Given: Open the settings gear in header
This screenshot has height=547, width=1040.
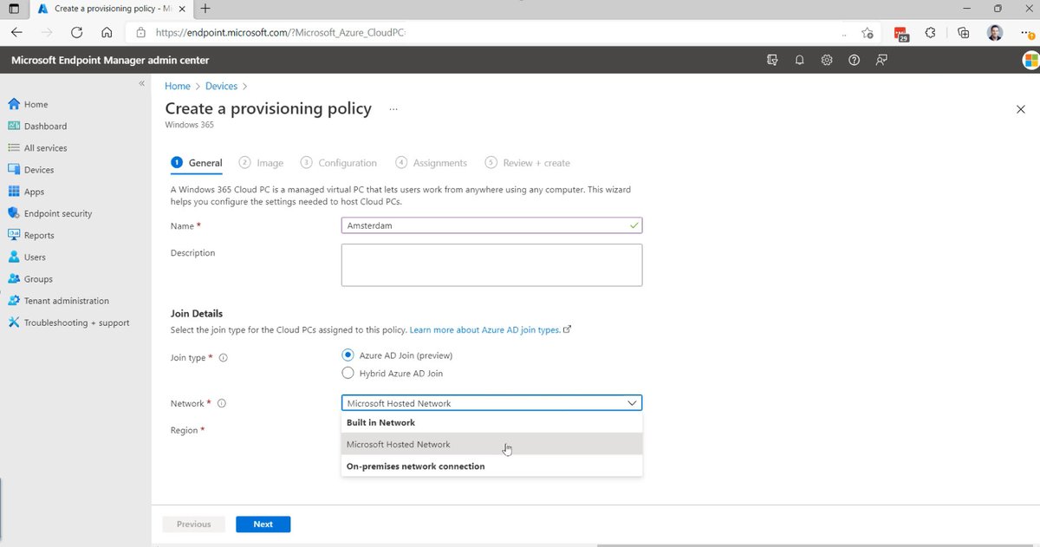Looking at the screenshot, I should [x=827, y=60].
